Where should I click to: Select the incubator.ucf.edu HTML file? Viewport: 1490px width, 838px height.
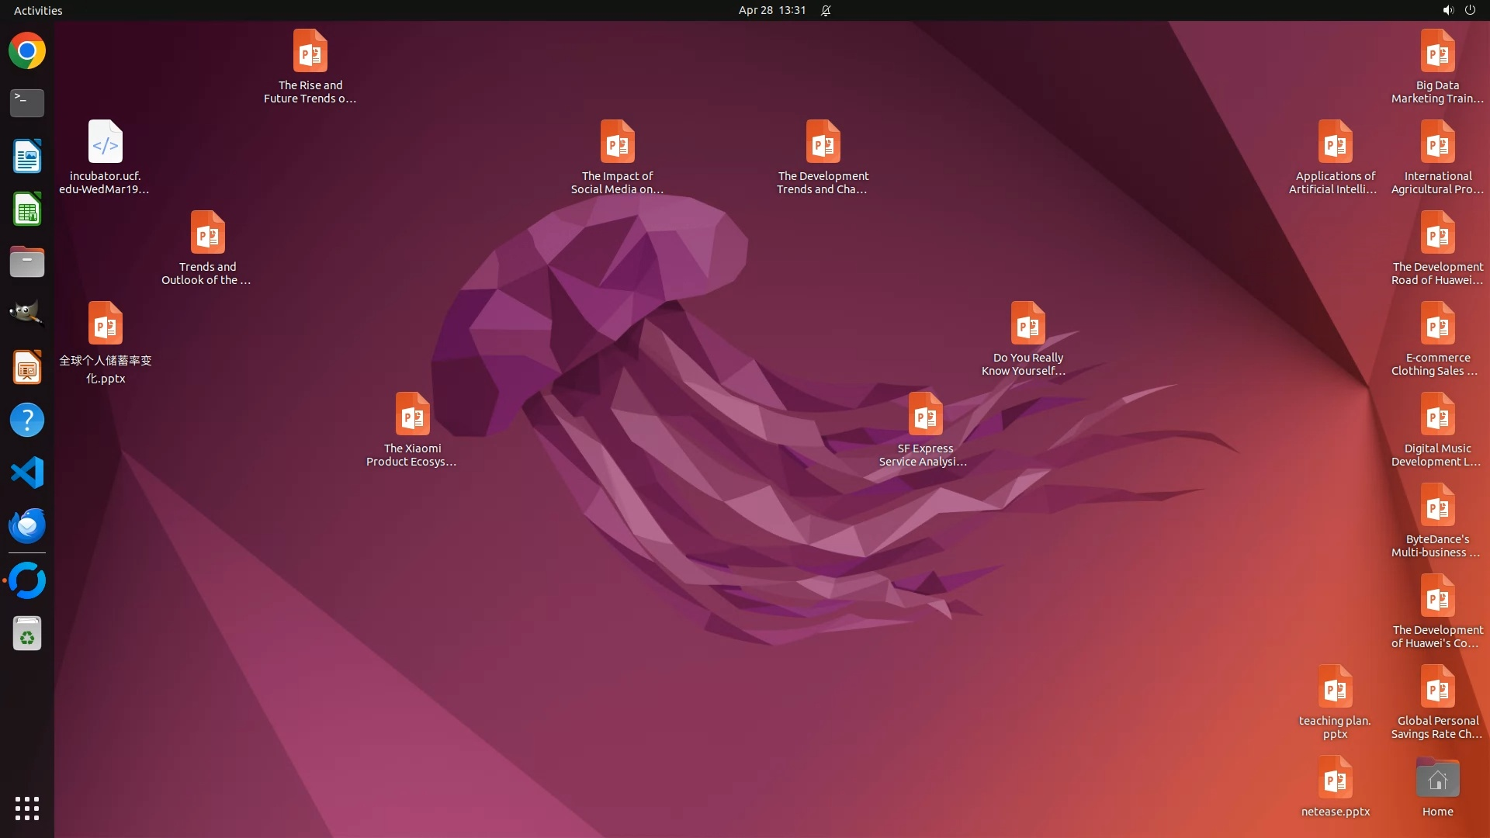coord(106,144)
